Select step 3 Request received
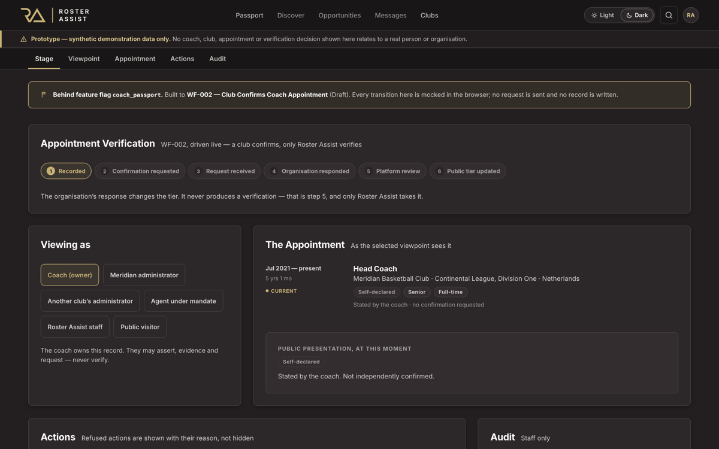Viewport: 719px width, 449px height. 225,171
